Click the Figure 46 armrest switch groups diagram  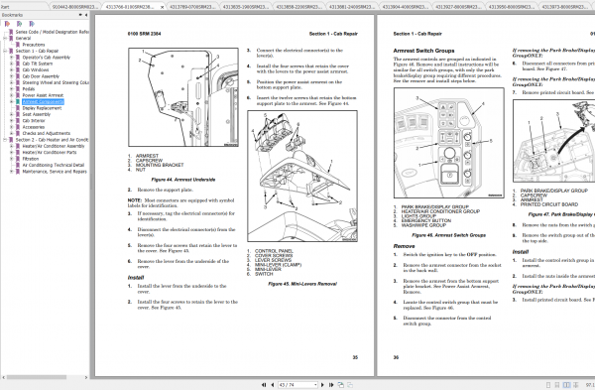coord(449,143)
